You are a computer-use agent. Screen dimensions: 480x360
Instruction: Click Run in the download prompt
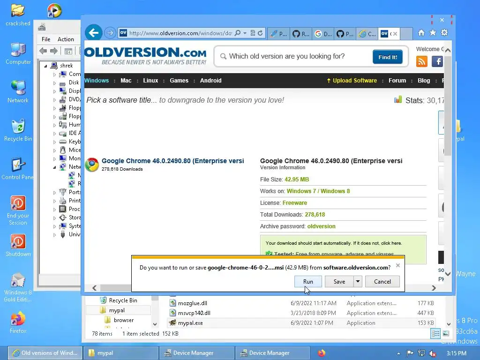[x=308, y=281]
